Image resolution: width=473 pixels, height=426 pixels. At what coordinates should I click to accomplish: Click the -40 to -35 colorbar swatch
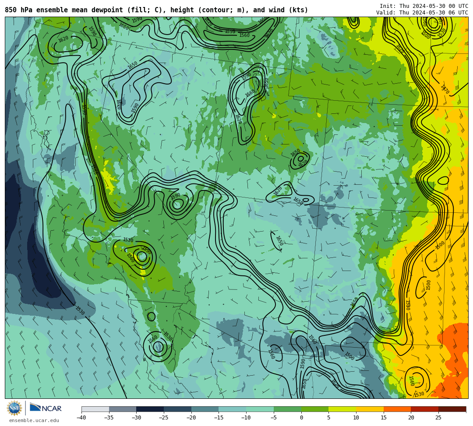click(95, 409)
